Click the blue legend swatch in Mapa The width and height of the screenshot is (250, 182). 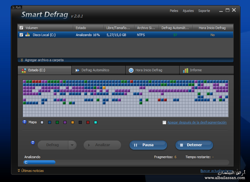pos(50,122)
